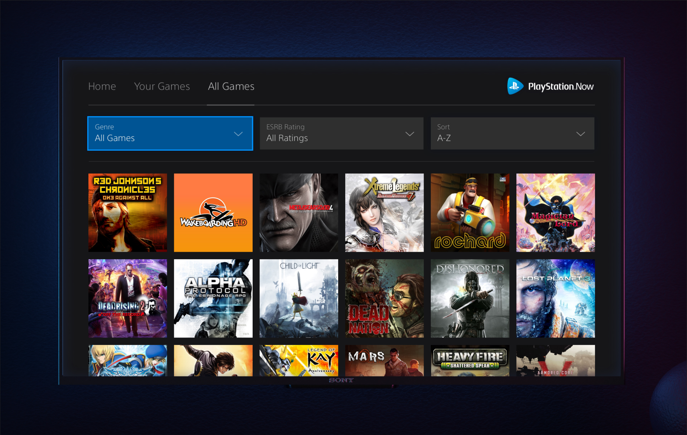Open Red Johnson's Chronicles game tile

127,213
